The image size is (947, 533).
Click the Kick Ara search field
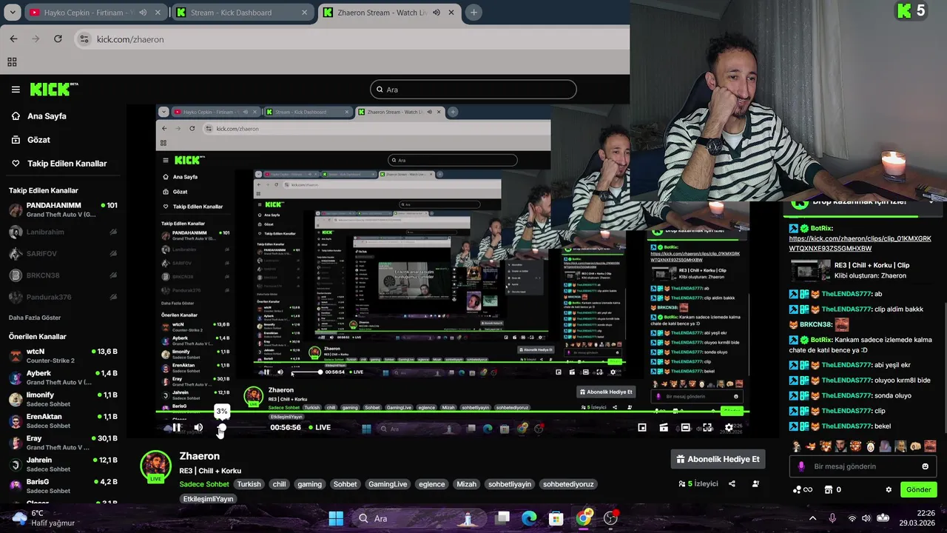coord(473,90)
